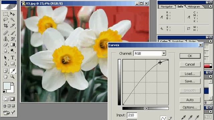Cancel the Curves dialog
The width and height of the screenshot is (214, 120).
[x=190, y=64]
